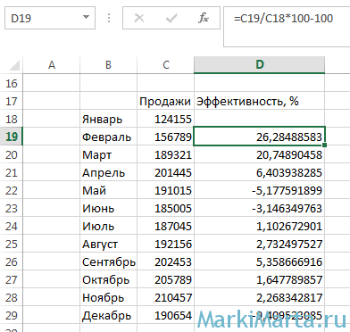Viewport: 350px width, 332px height.
Task: Click the fill handle of cell D19
Action: pos(324,145)
